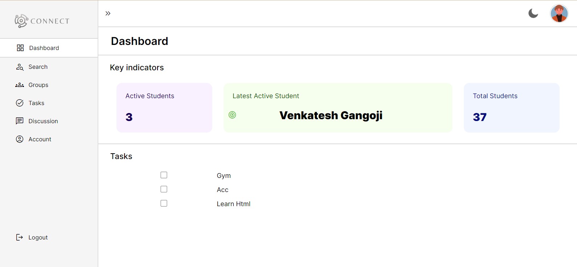577x267 pixels.
Task: Go to the Discussion menu item
Action: tap(43, 121)
